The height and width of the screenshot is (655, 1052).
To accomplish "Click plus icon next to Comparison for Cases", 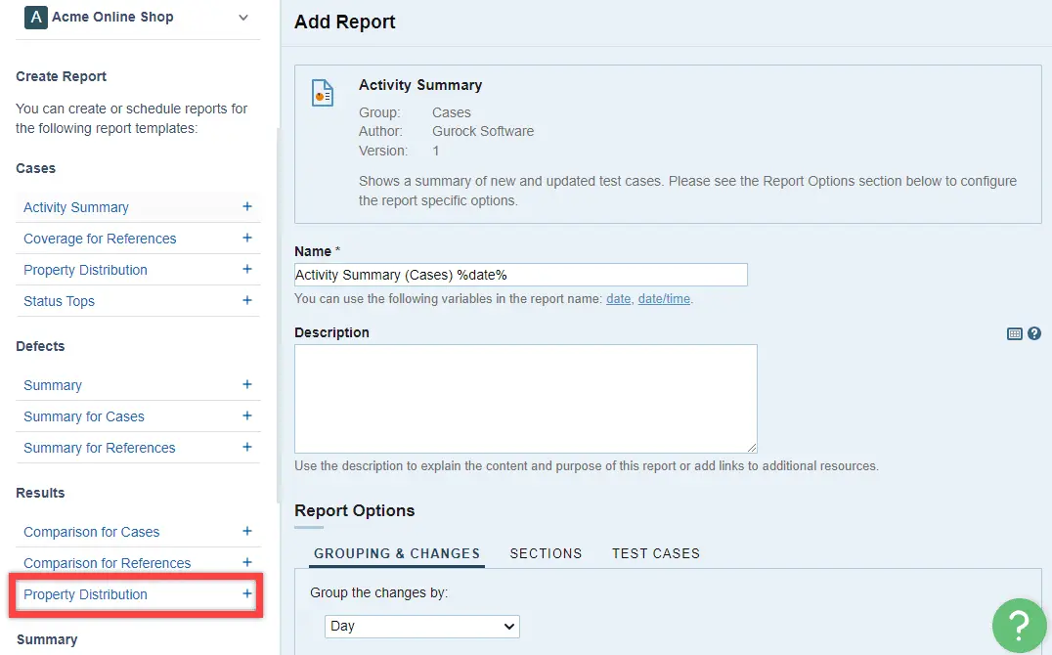I will click(247, 531).
